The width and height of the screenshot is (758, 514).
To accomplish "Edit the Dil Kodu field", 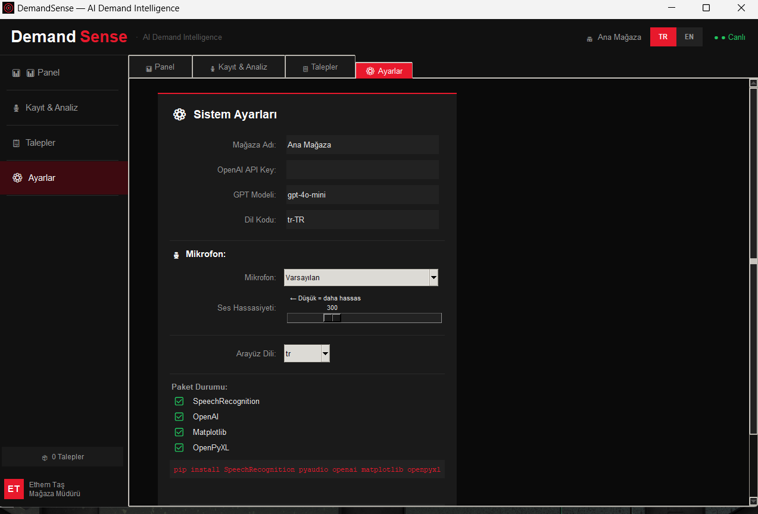I will coord(362,220).
